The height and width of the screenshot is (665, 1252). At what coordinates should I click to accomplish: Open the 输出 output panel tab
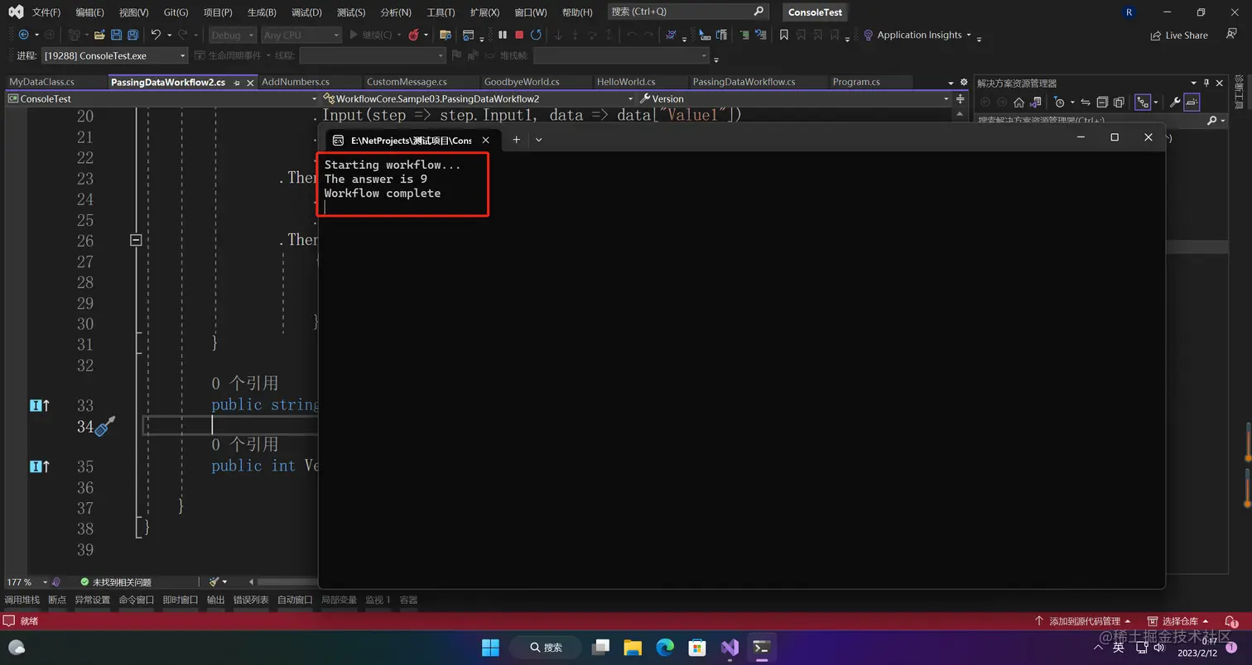pyautogui.click(x=215, y=600)
